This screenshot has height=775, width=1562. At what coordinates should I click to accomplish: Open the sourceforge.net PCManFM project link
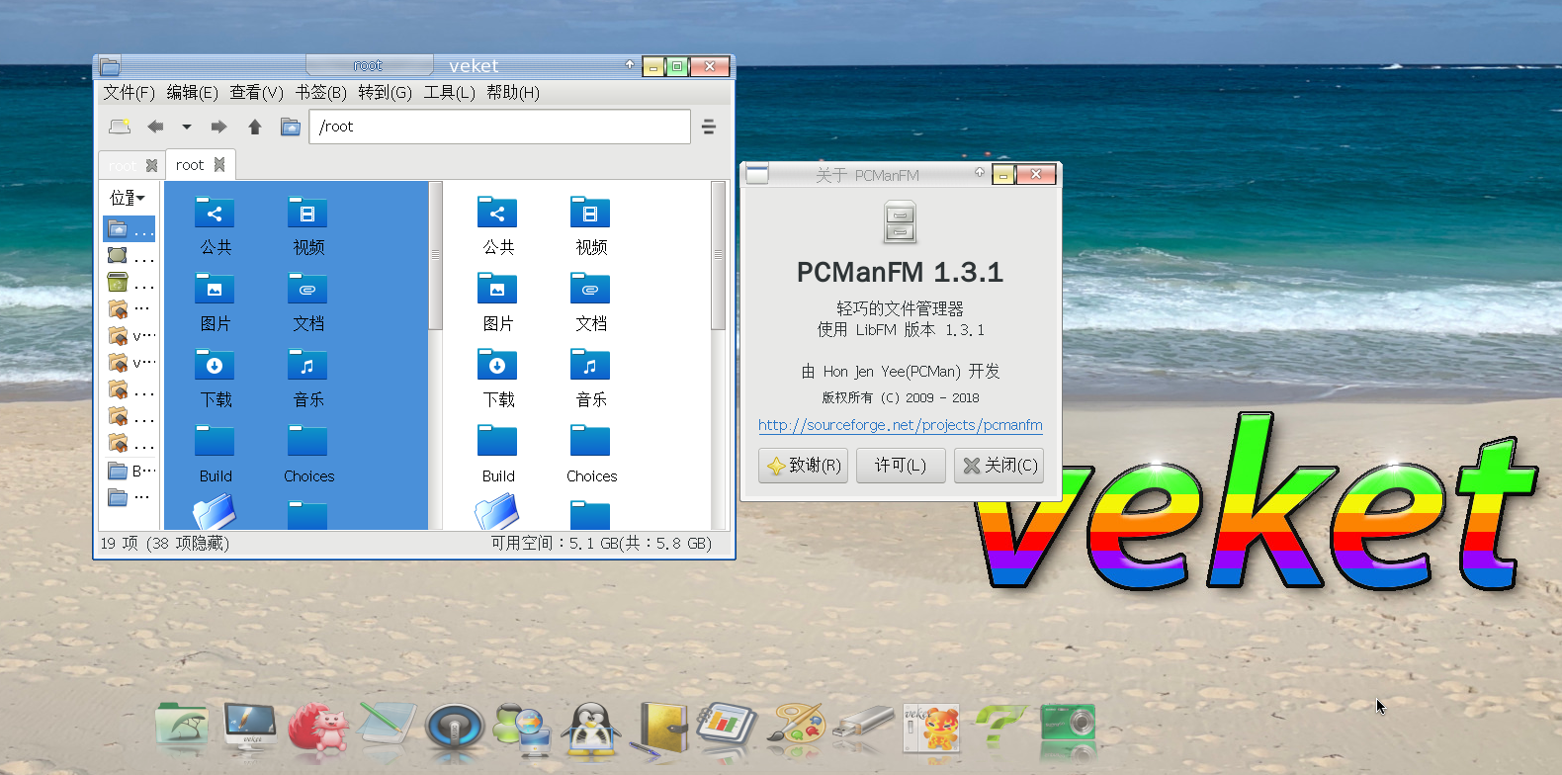(900, 425)
